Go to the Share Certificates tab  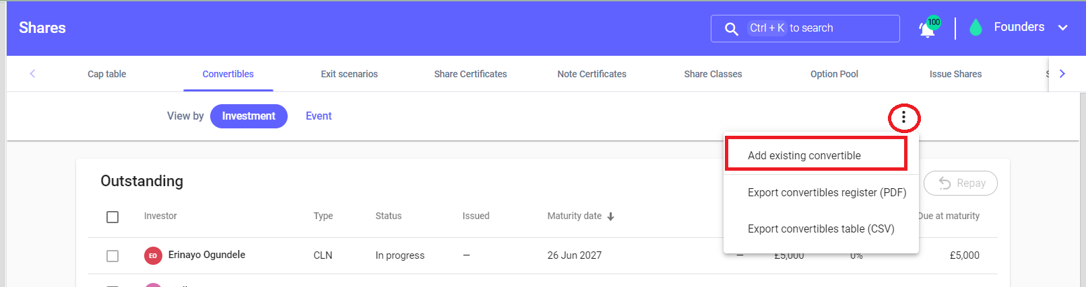click(x=470, y=74)
